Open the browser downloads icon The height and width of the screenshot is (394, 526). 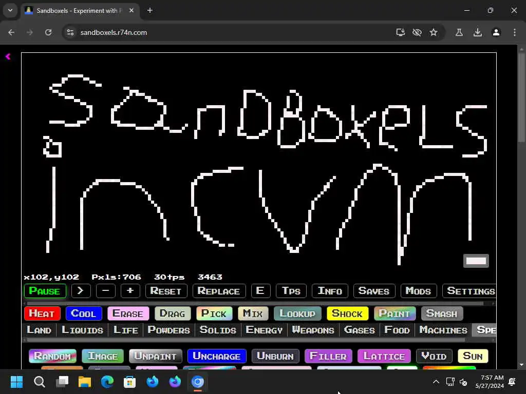click(x=478, y=32)
